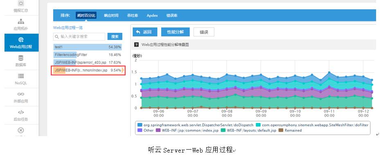381x157 pixels.
Task: Open 情报汇总 in the sidebar
Action: (x=21, y=7)
